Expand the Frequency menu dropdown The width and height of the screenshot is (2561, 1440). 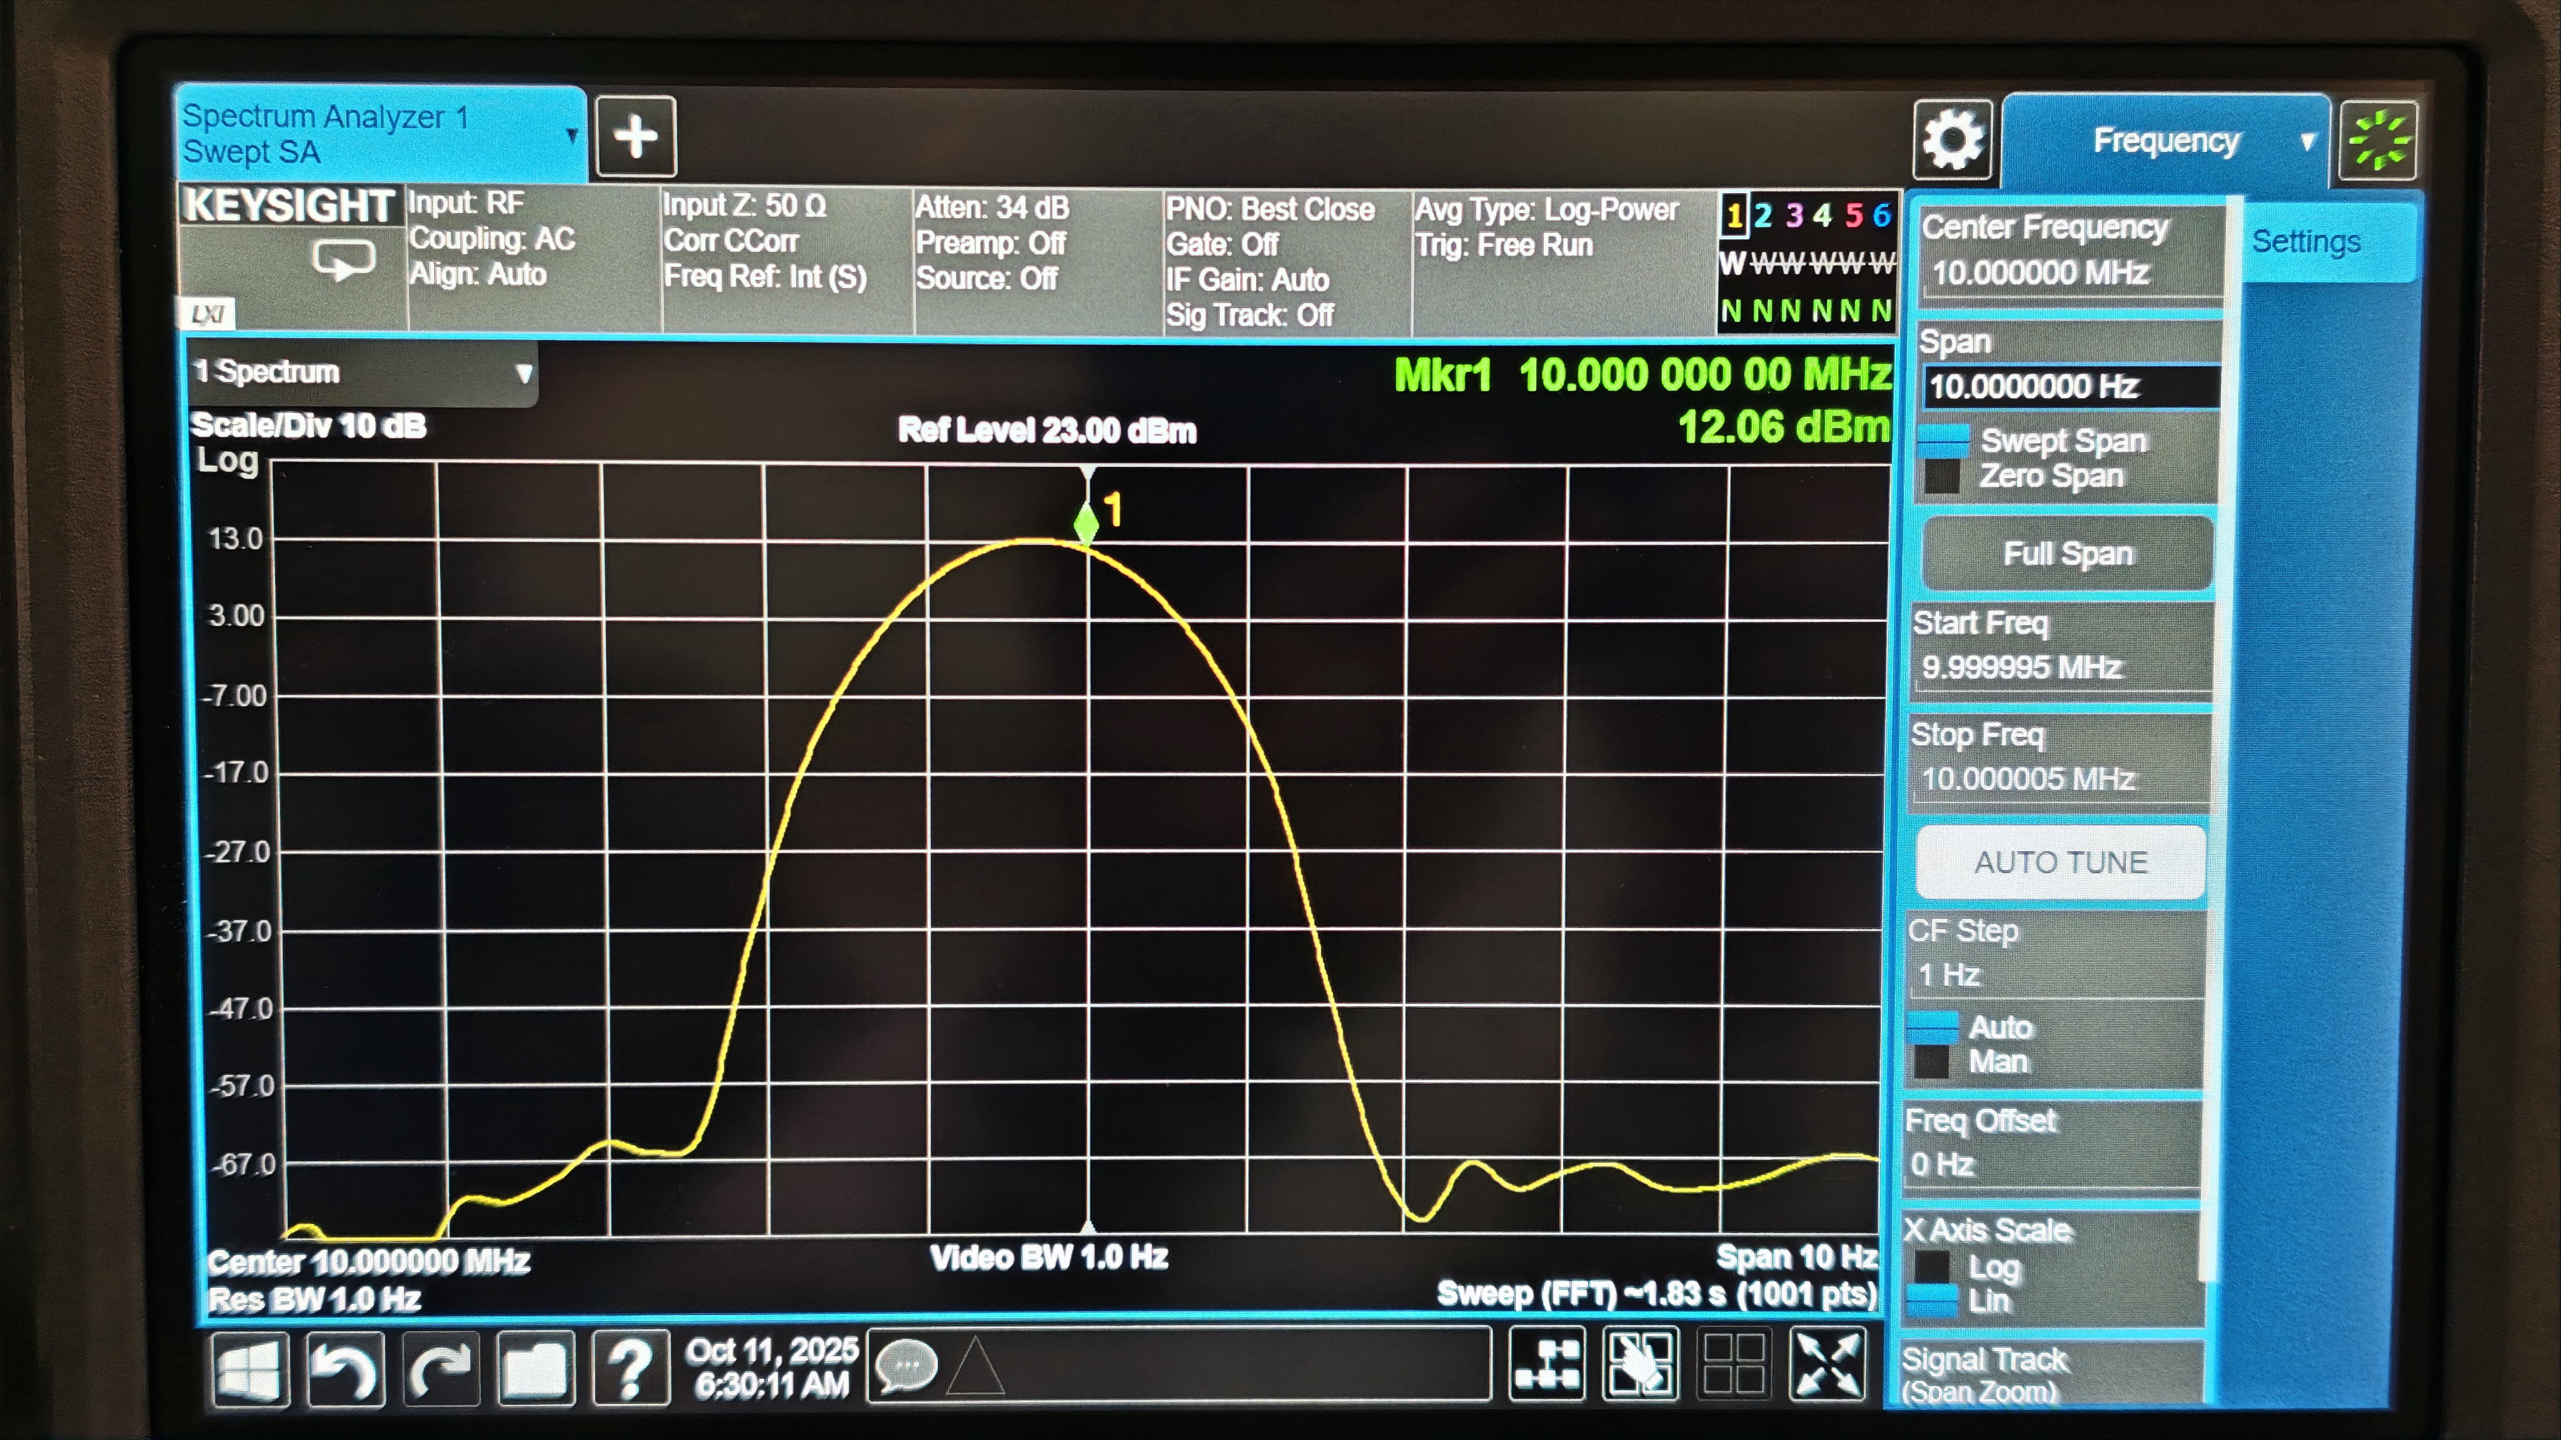[x=2165, y=142]
